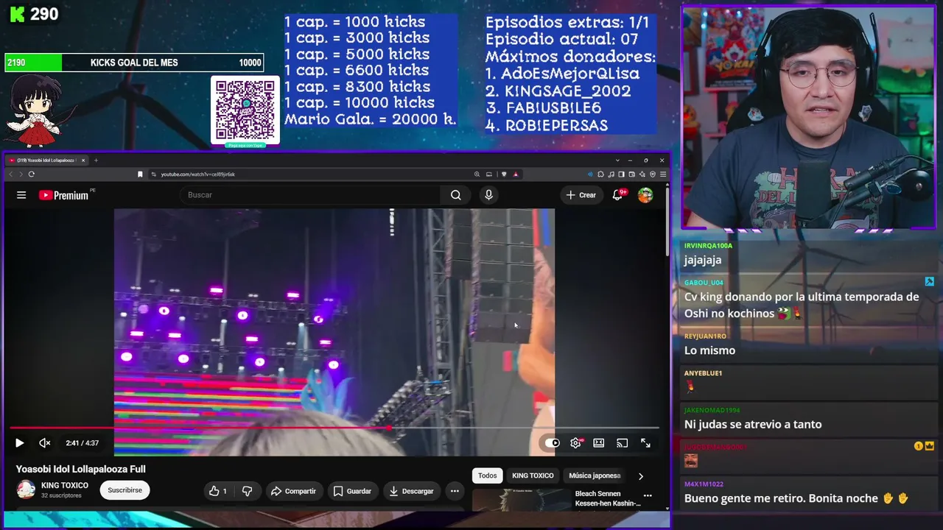Image resolution: width=943 pixels, height=530 pixels.
Task: Enter fullscreen video mode
Action: pyautogui.click(x=645, y=443)
